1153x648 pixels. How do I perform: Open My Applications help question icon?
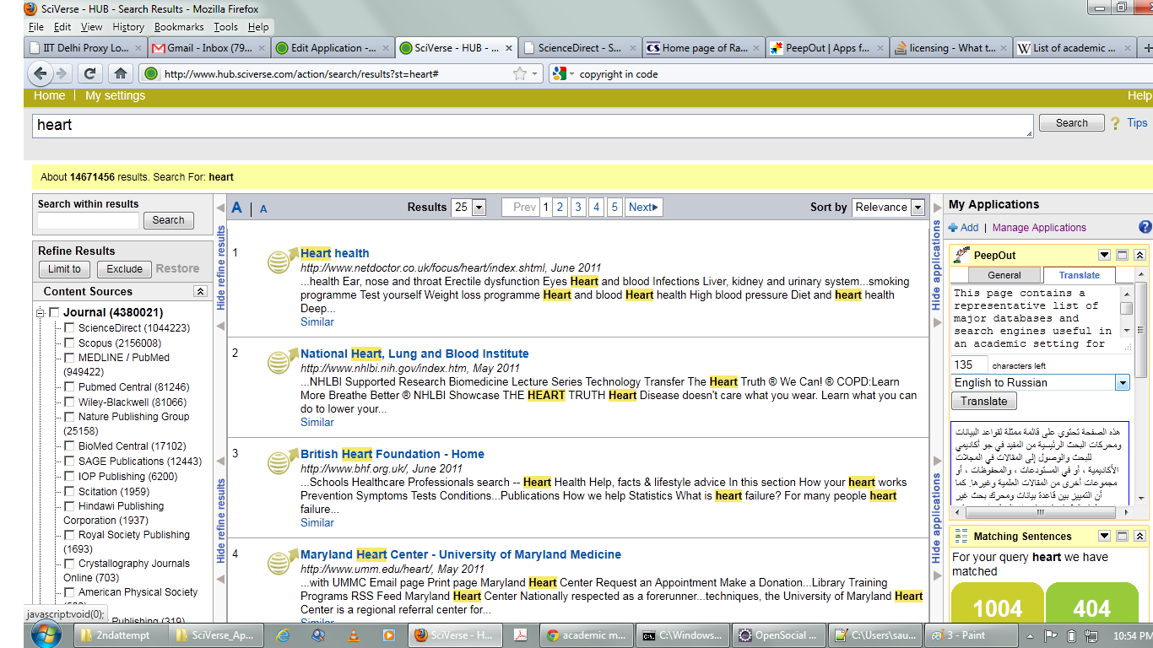(x=1145, y=227)
